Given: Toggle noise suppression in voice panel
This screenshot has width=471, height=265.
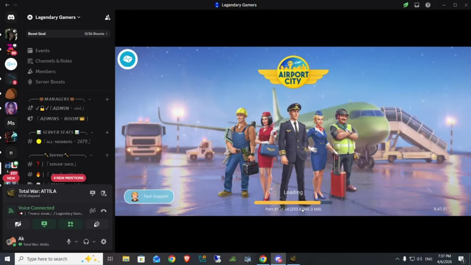Looking at the screenshot, I should 93,211.
